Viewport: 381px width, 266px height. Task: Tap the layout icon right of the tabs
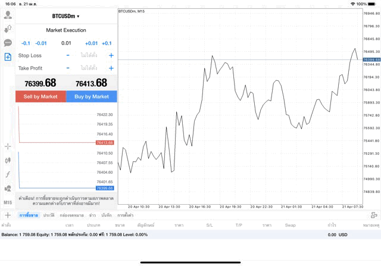(374, 215)
